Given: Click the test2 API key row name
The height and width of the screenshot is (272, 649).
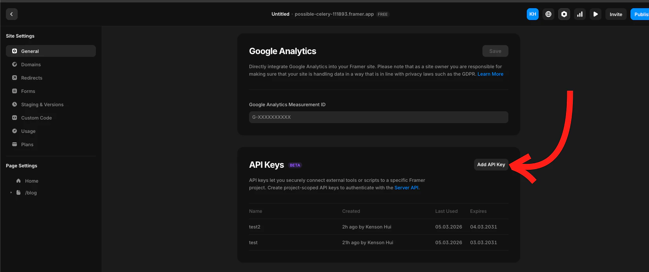Looking at the screenshot, I should (255, 227).
